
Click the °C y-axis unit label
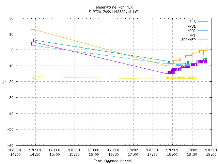(x=4, y=82)
